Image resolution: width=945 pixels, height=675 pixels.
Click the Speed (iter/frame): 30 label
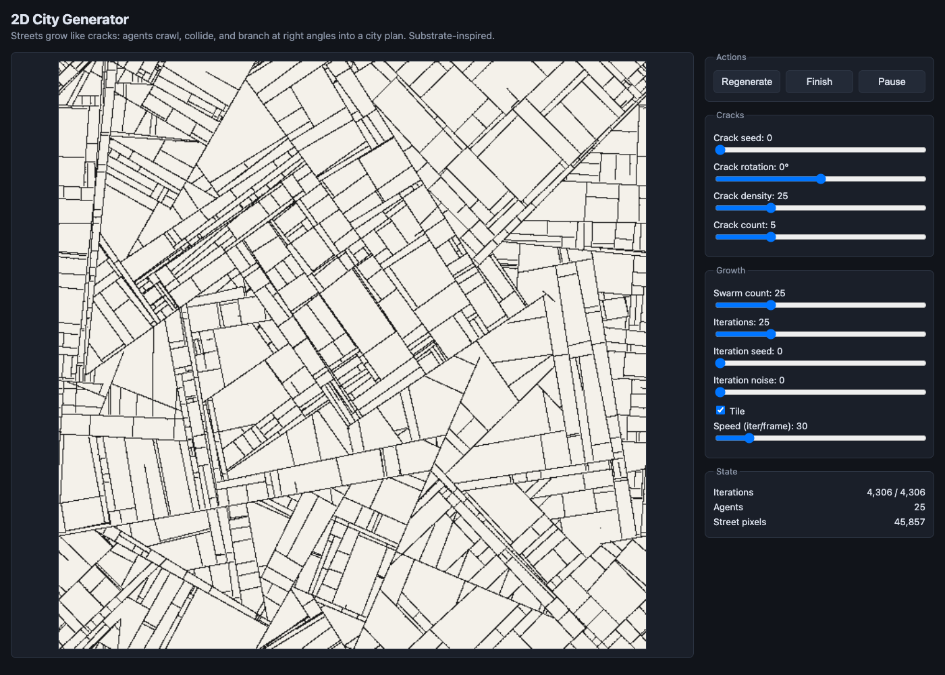(761, 426)
